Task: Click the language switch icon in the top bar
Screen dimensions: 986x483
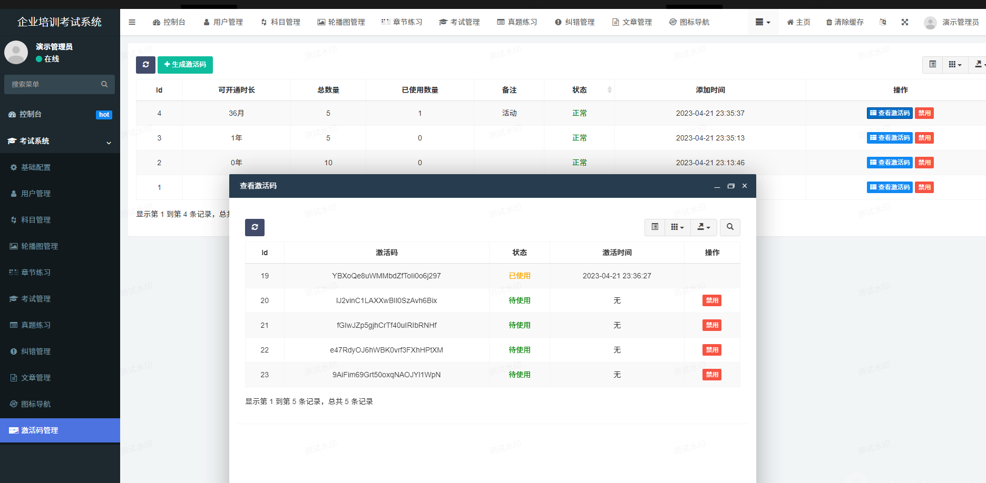Action: [883, 22]
